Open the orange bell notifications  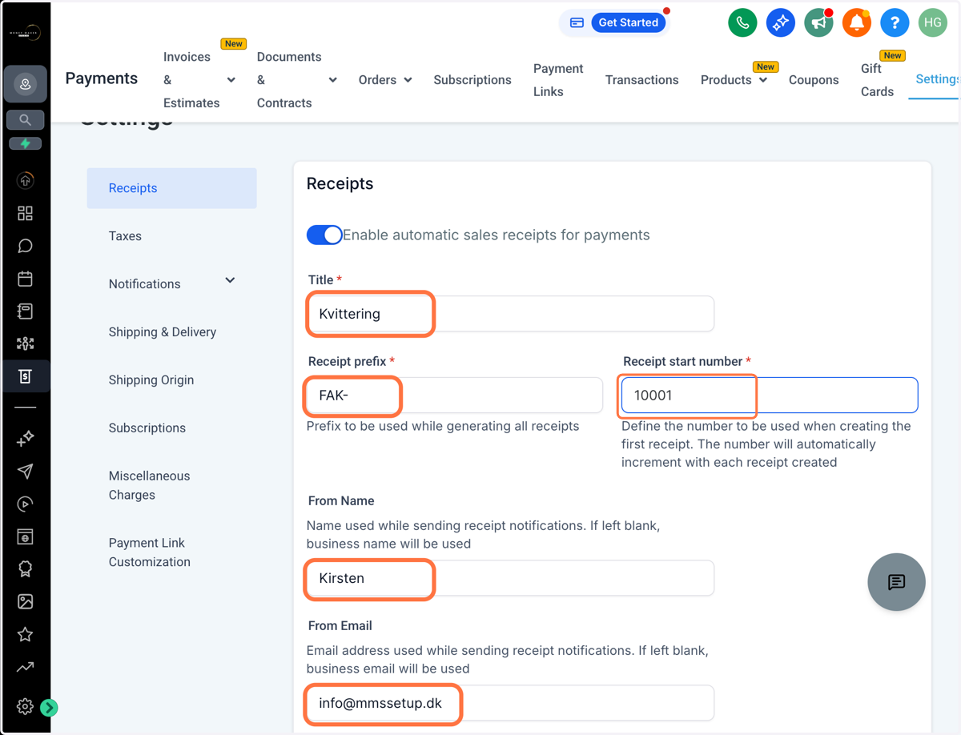856,22
